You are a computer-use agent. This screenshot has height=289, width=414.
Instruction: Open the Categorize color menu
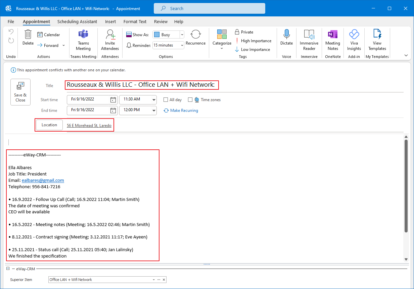[x=222, y=40]
